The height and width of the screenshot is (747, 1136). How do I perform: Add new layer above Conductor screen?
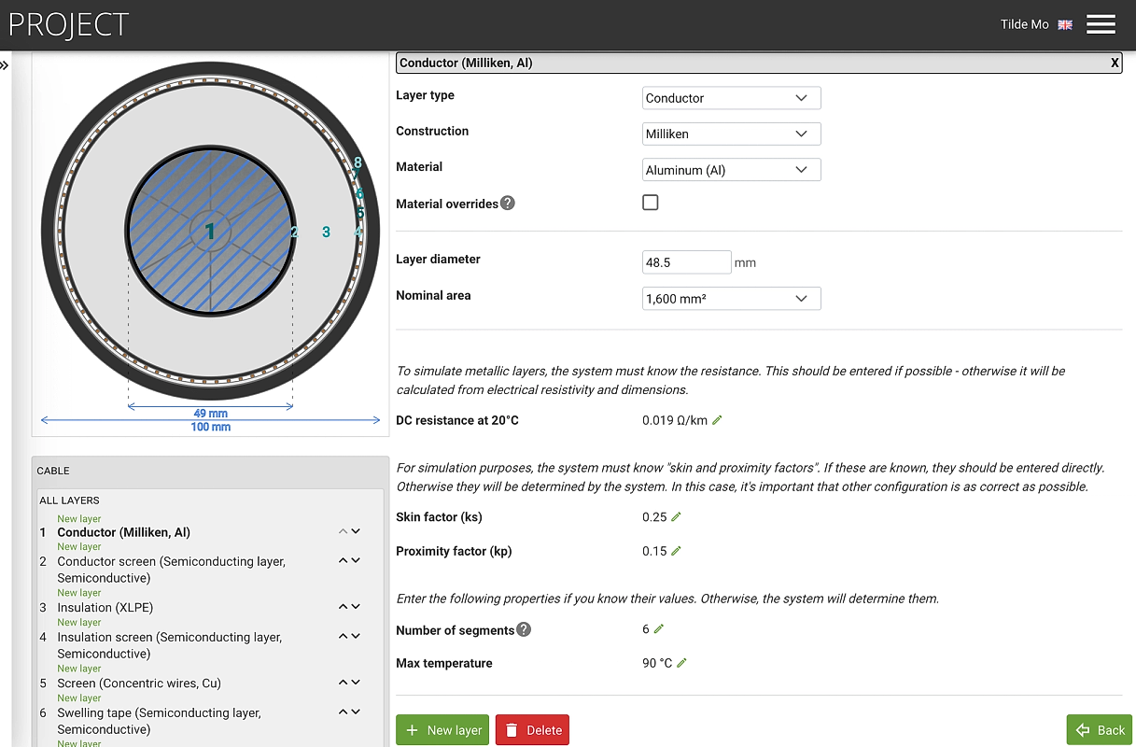(x=79, y=547)
